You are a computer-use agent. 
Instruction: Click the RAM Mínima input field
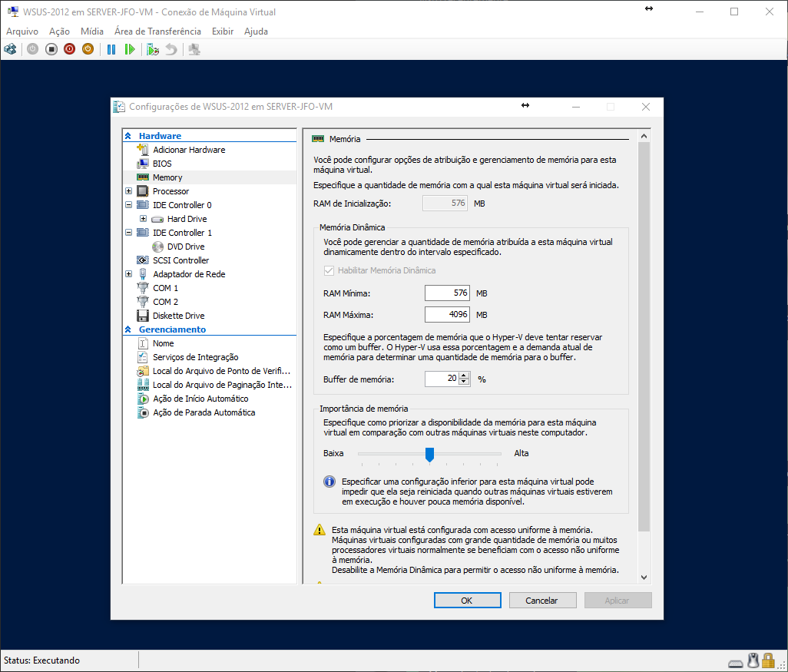[x=447, y=293]
